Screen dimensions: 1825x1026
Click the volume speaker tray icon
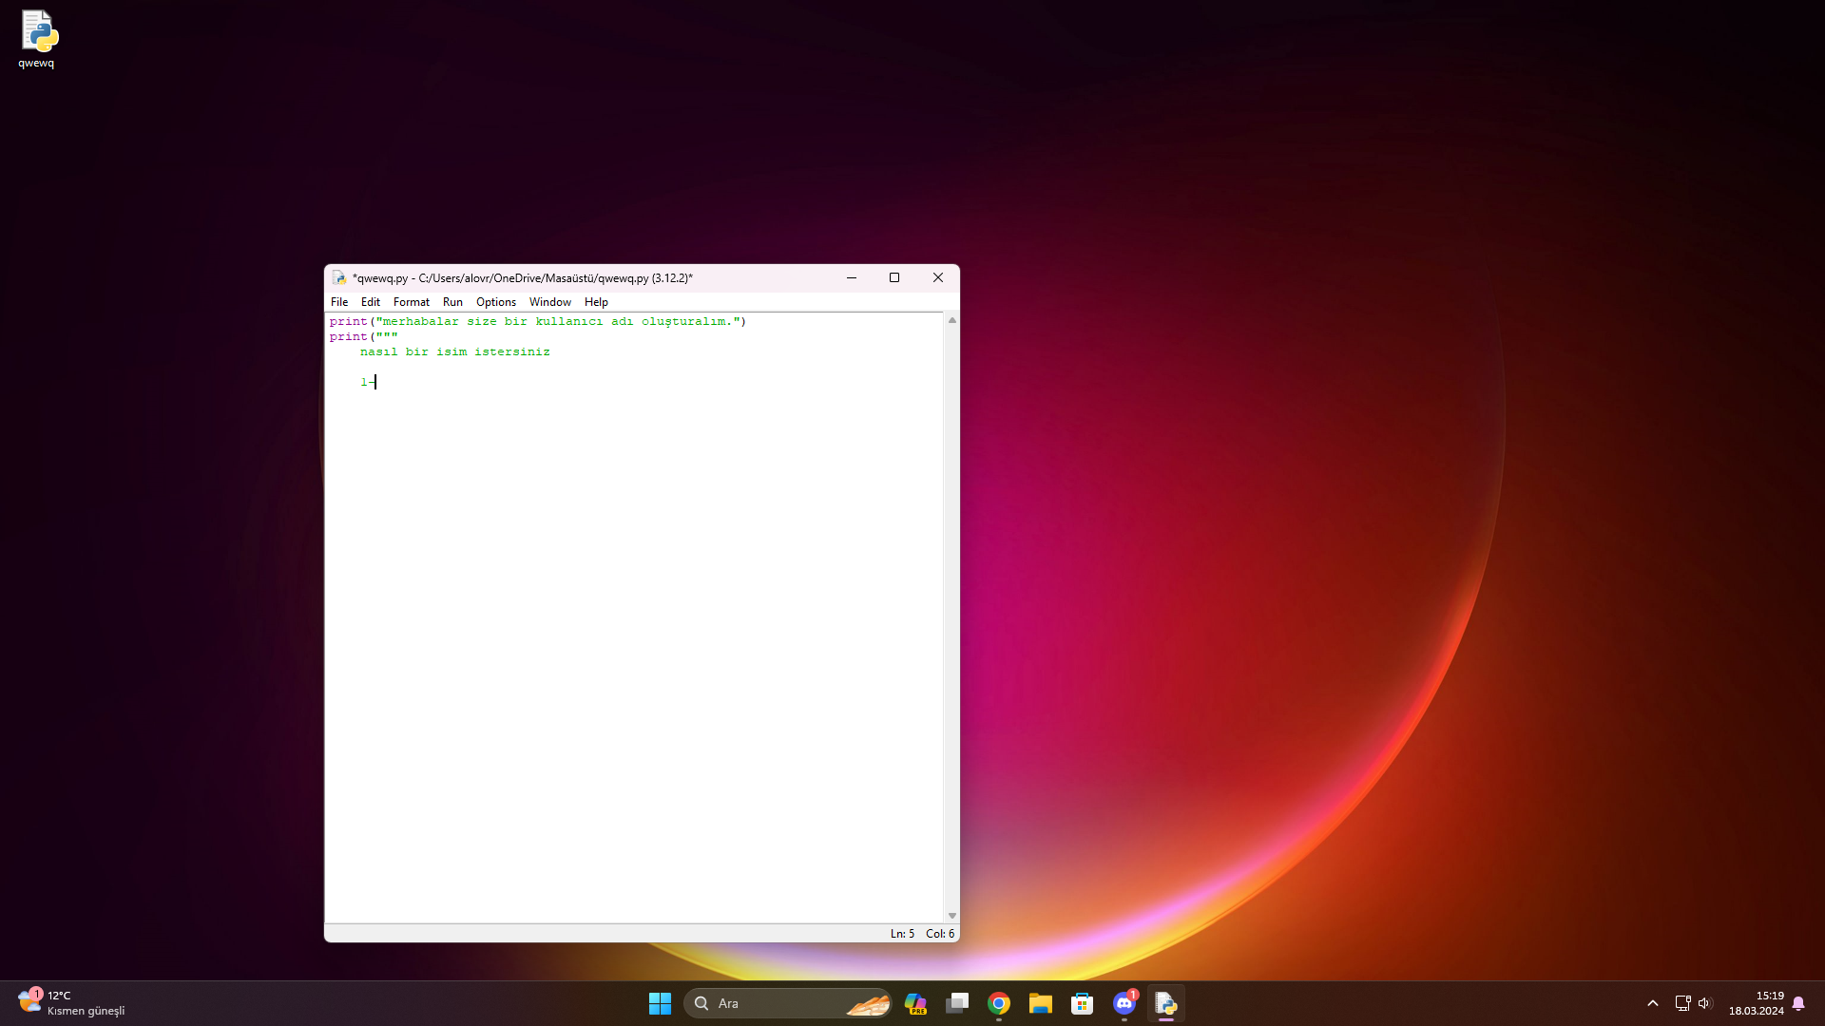tap(1704, 1003)
